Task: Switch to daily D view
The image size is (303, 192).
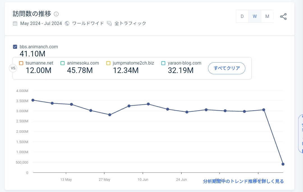Action: tap(242, 17)
